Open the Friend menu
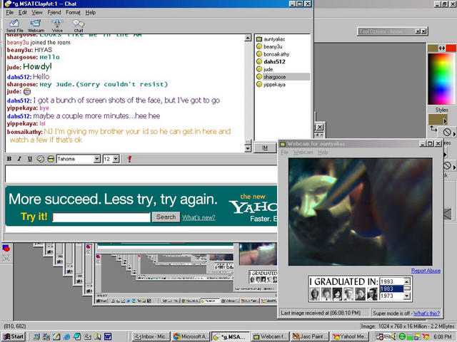The width and height of the screenshot is (457, 342). (54, 13)
